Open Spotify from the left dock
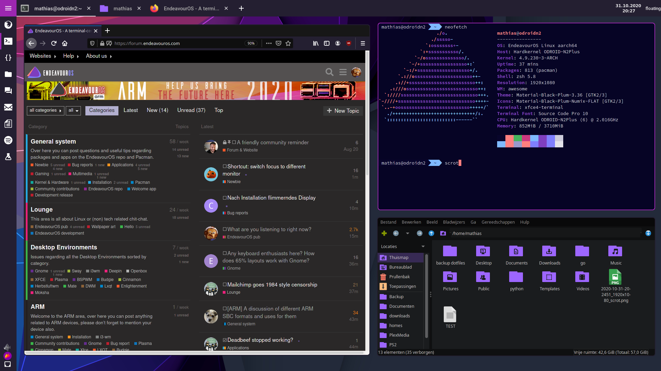Image resolution: width=661 pixels, height=371 pixels. [8, 140]
